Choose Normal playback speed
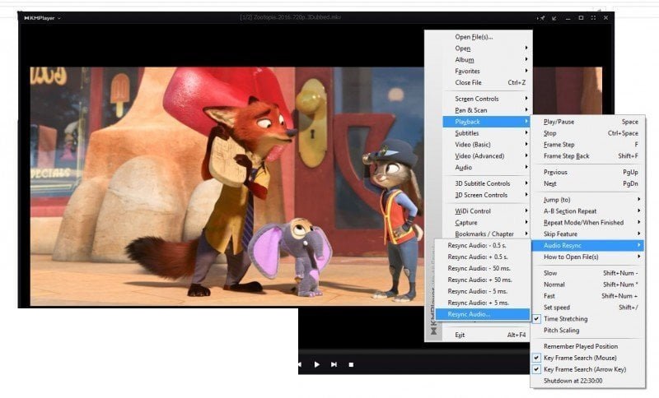Screen dimensions: 659x398 (588, 285)
